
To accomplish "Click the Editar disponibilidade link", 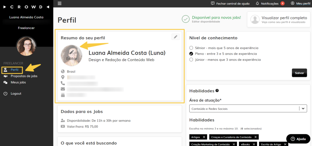I will 206,22.
